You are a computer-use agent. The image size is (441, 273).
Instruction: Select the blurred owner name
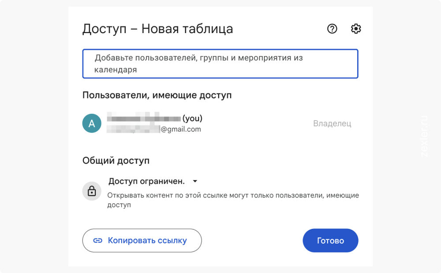coord(144,119)
